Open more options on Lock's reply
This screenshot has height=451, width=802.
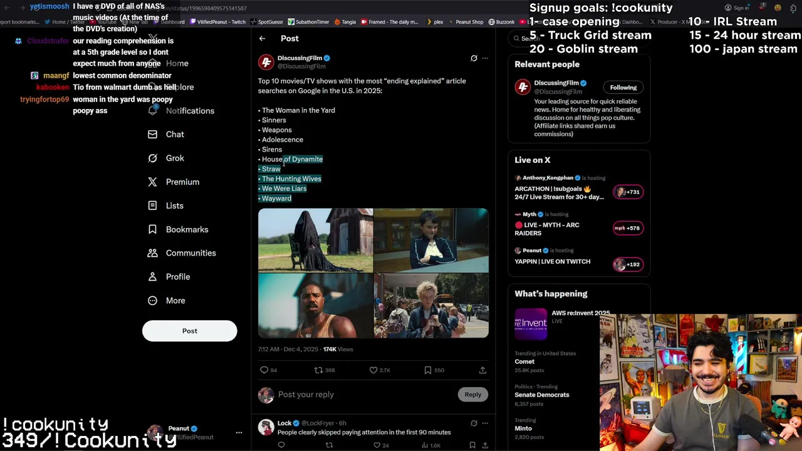[485, 423]
